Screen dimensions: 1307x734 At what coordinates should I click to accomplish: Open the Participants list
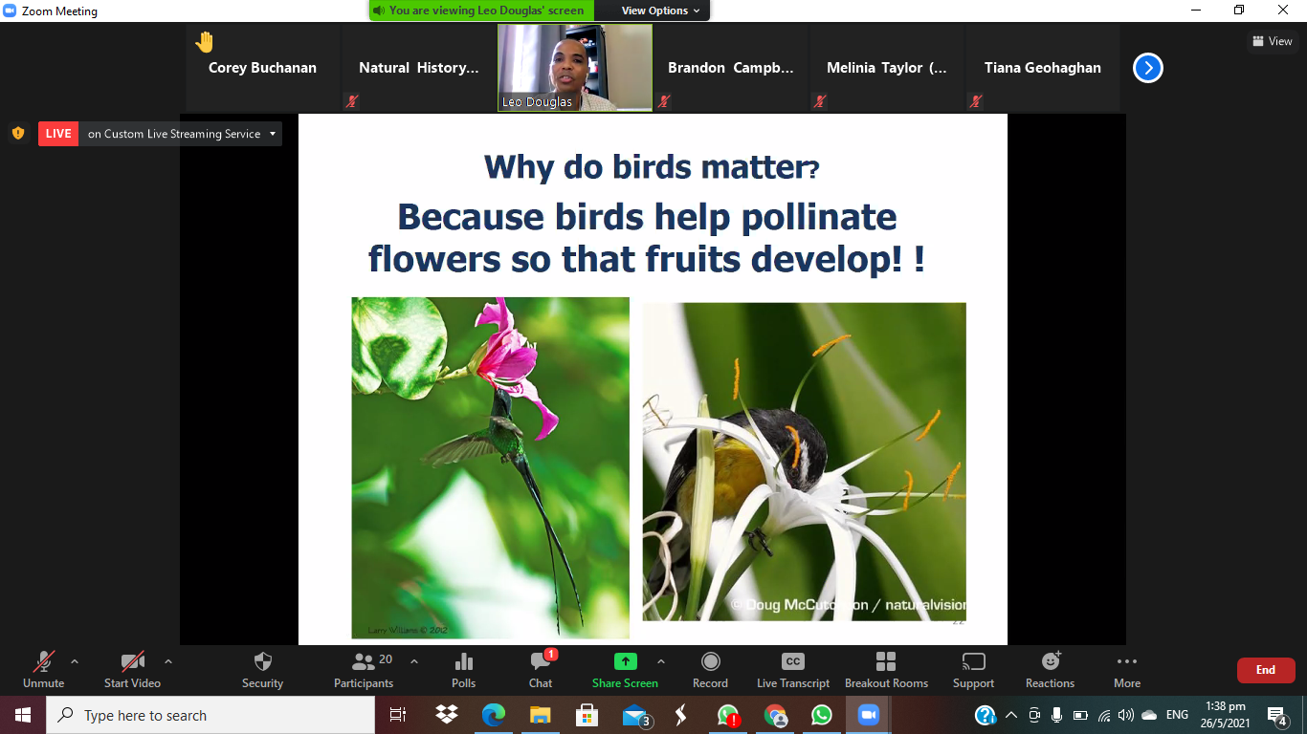pyautogui.click(x=364, y=669)
